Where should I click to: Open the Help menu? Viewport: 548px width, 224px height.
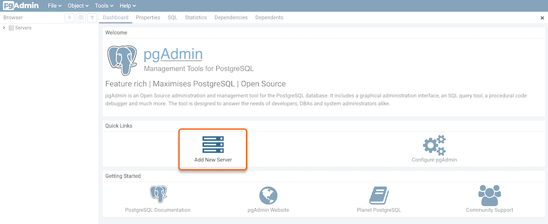click(x=128, y=5)
